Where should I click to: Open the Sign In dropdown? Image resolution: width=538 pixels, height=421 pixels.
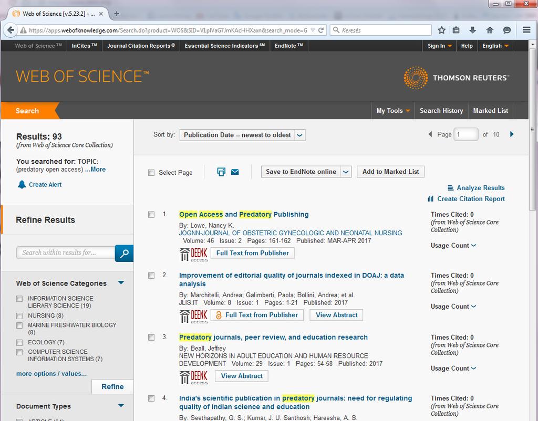(x=439, y=46)
